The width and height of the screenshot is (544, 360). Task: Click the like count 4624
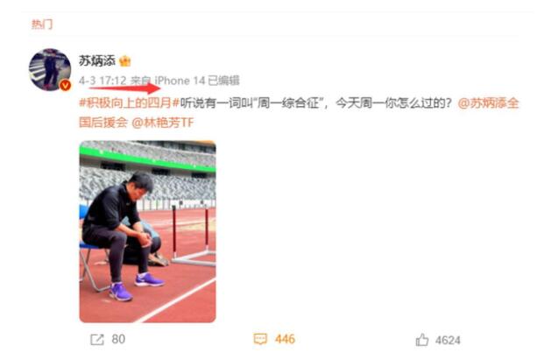[x=448, y=340]
